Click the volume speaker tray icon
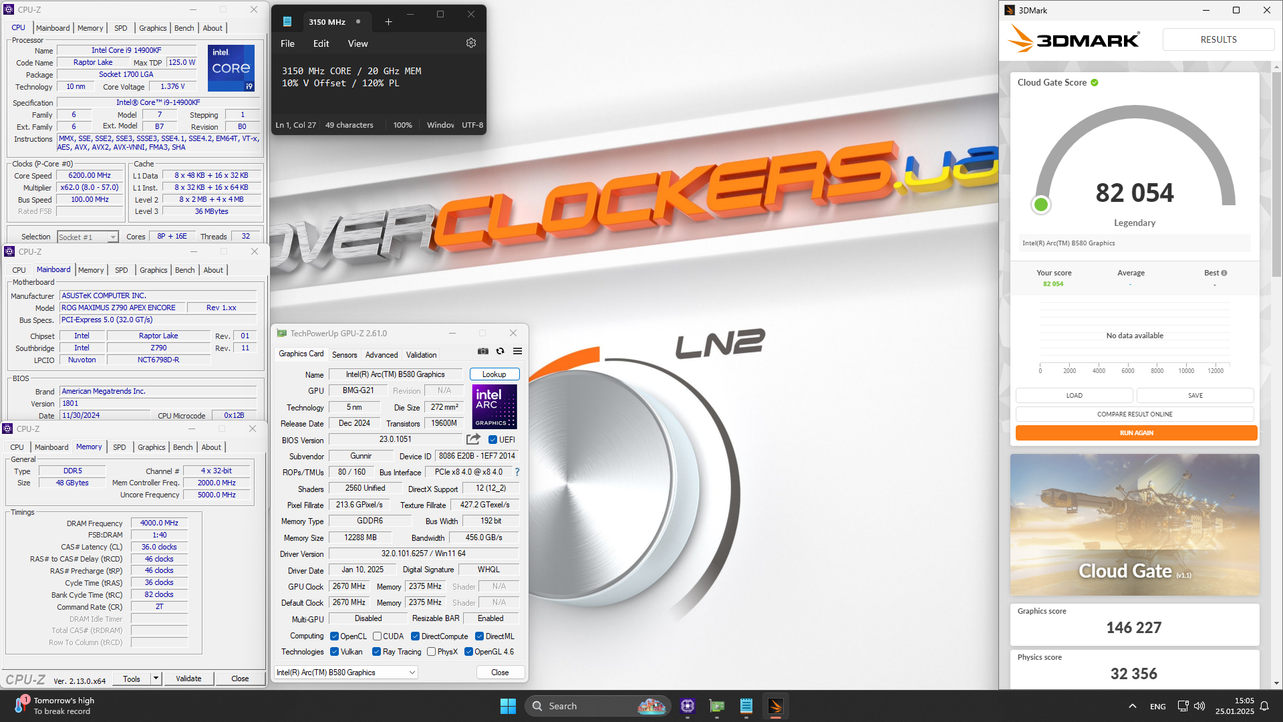This screenshot has width=1283, height=722. (x=1199, y=706)
